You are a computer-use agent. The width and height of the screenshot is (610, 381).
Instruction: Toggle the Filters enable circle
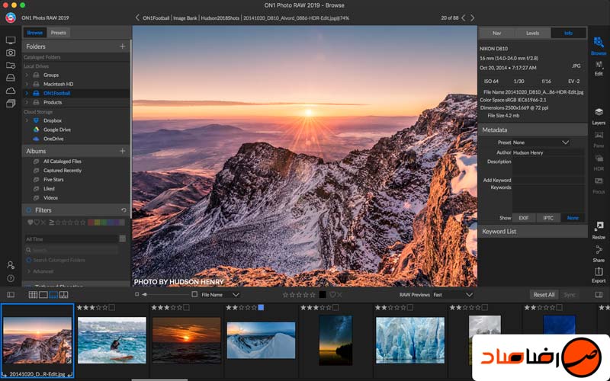click(x=29, y=210)
